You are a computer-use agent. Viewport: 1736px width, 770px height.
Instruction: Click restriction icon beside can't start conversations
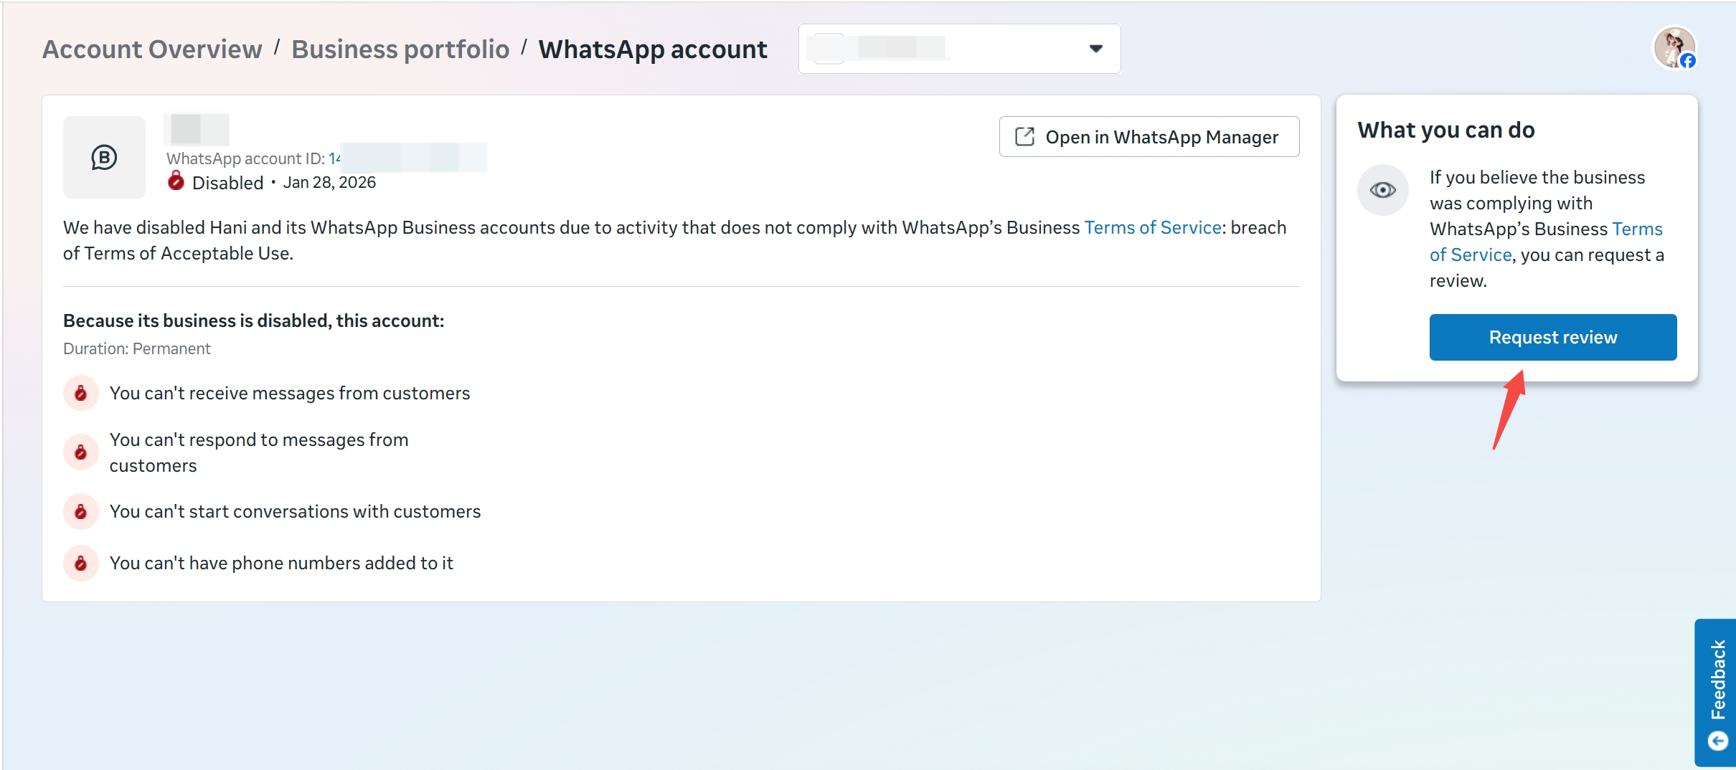point(81,511)
